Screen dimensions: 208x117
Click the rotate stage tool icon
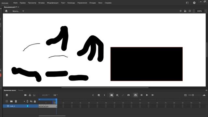point(185,11)
